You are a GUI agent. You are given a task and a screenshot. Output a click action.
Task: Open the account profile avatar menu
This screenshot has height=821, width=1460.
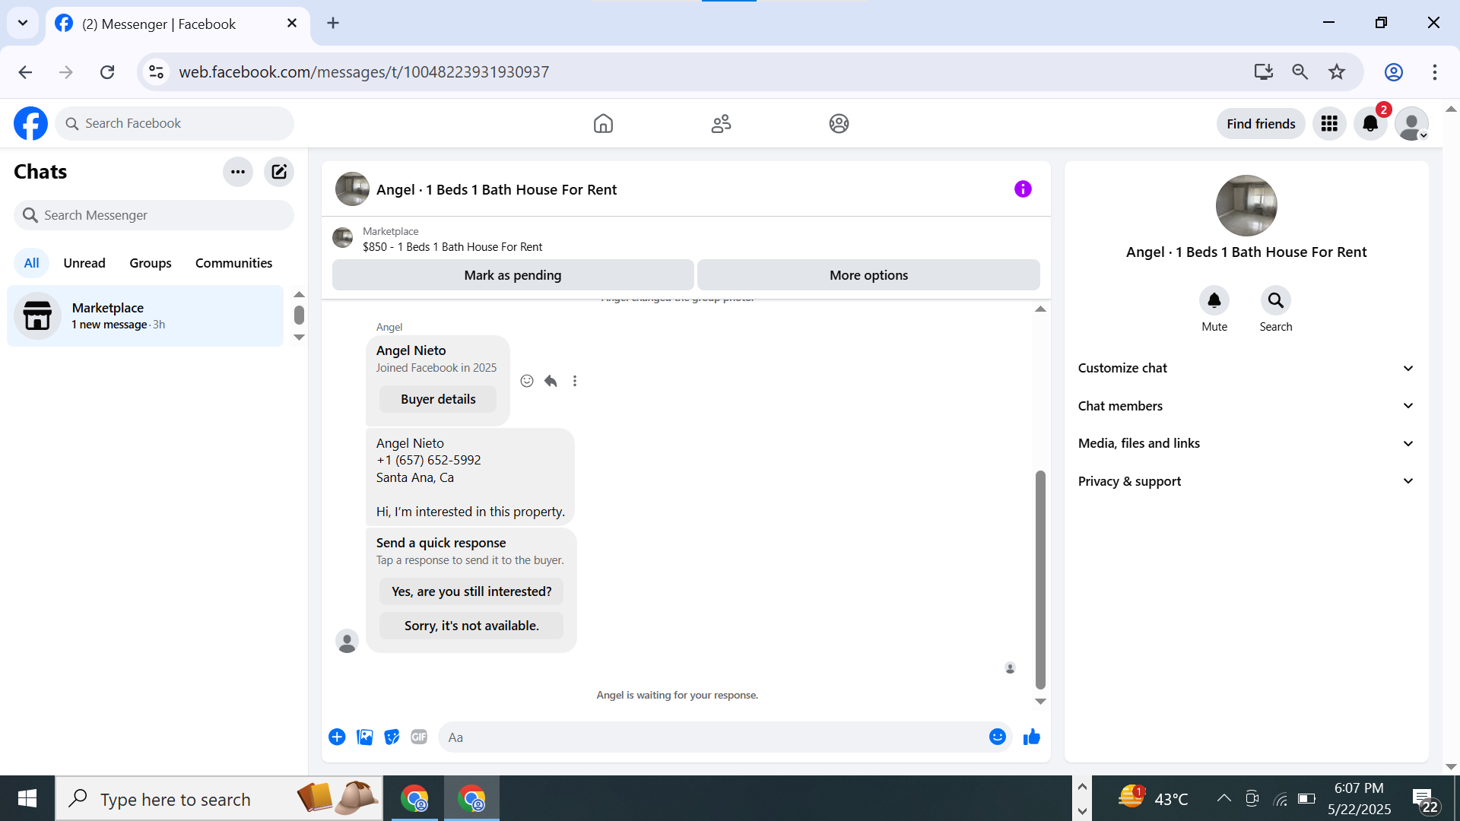[x=1411, y=123]
